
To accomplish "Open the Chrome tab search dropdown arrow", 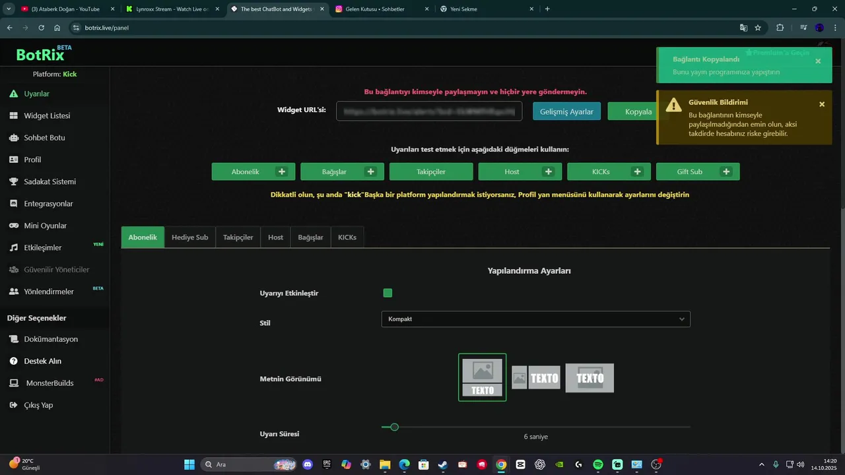I will 9,9.
